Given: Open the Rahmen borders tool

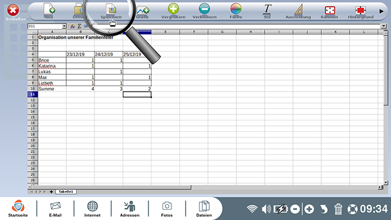Looking at the screenshot, I should pyautogui.click(x=330, y=10).
